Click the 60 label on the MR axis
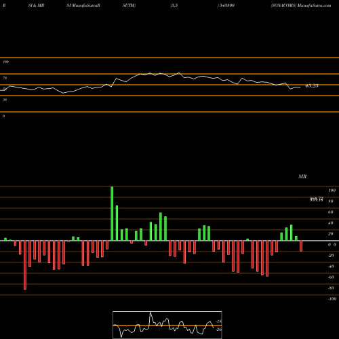The width and height of the screenshot is (339, 339). [x=331, y=212]
